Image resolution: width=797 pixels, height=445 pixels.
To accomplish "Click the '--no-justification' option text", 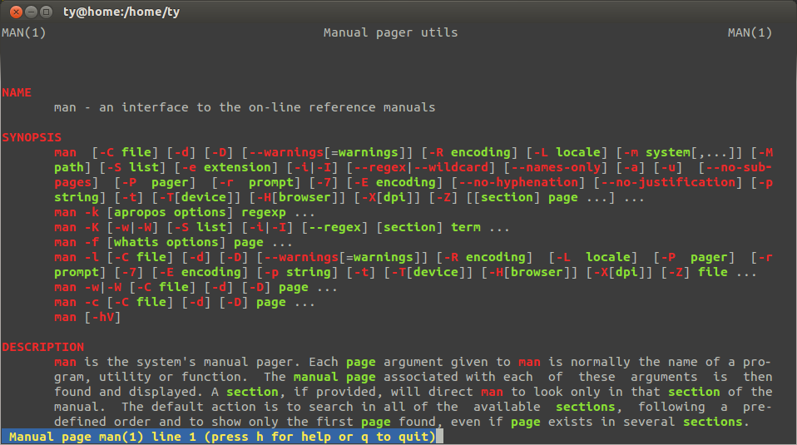I will click(668, 182).
